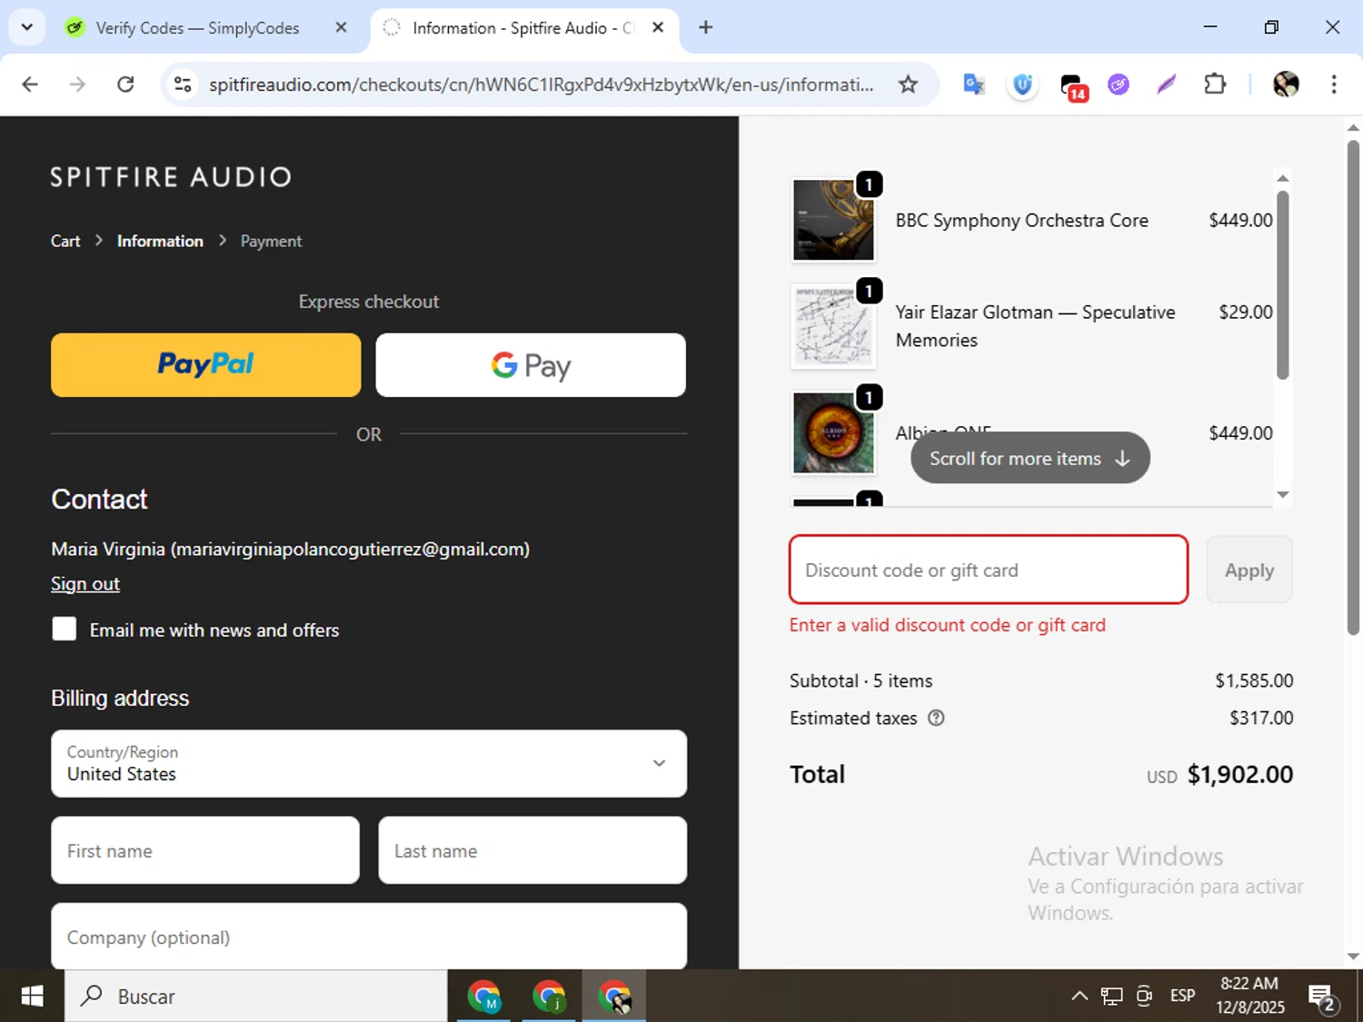Click the discount code input field
Image resolution: width=1363 pixels, height=1022 pixels.
(x=989, y=570)
